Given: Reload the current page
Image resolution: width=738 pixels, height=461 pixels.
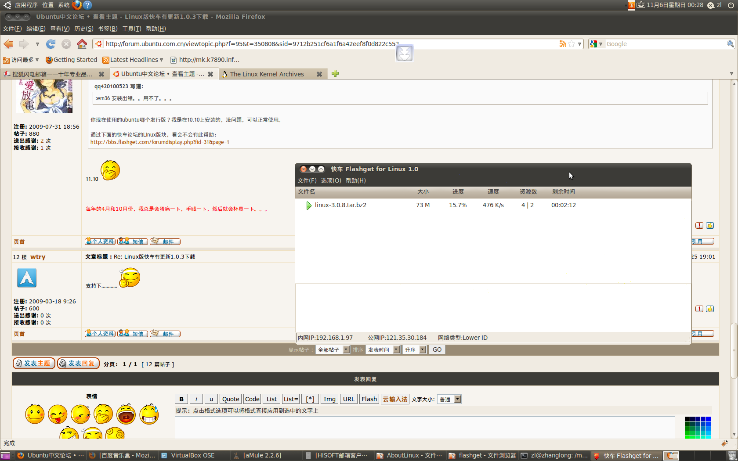Looking at the screenshot, I should (51, 44).
